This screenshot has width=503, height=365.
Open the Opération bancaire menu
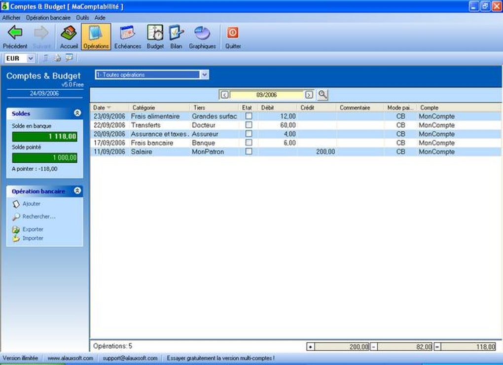[48, 18]
